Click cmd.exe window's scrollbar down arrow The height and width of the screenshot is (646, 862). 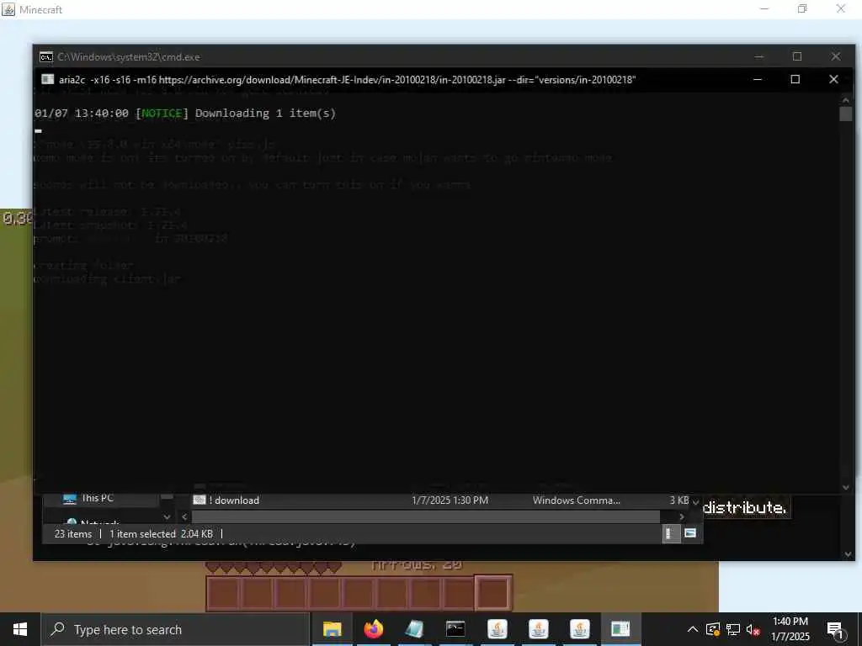(848, 554)
